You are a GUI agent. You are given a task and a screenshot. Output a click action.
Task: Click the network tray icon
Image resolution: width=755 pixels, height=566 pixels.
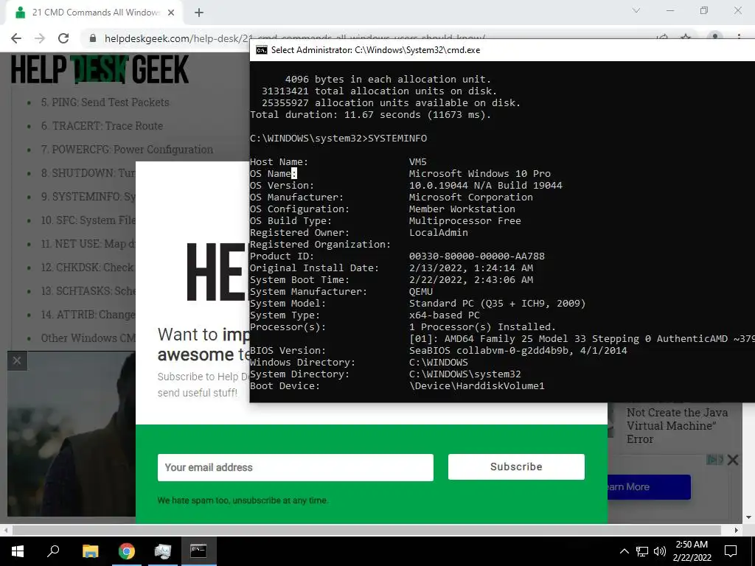click(642, 551)
